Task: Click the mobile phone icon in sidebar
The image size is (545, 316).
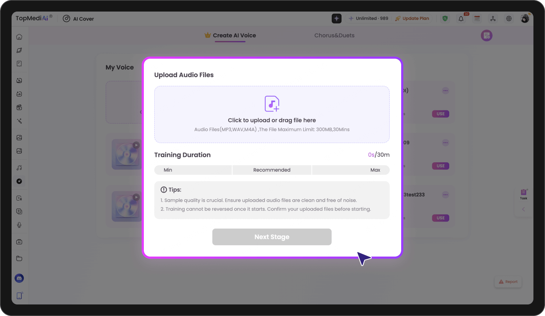Action: tap(19, 295)
